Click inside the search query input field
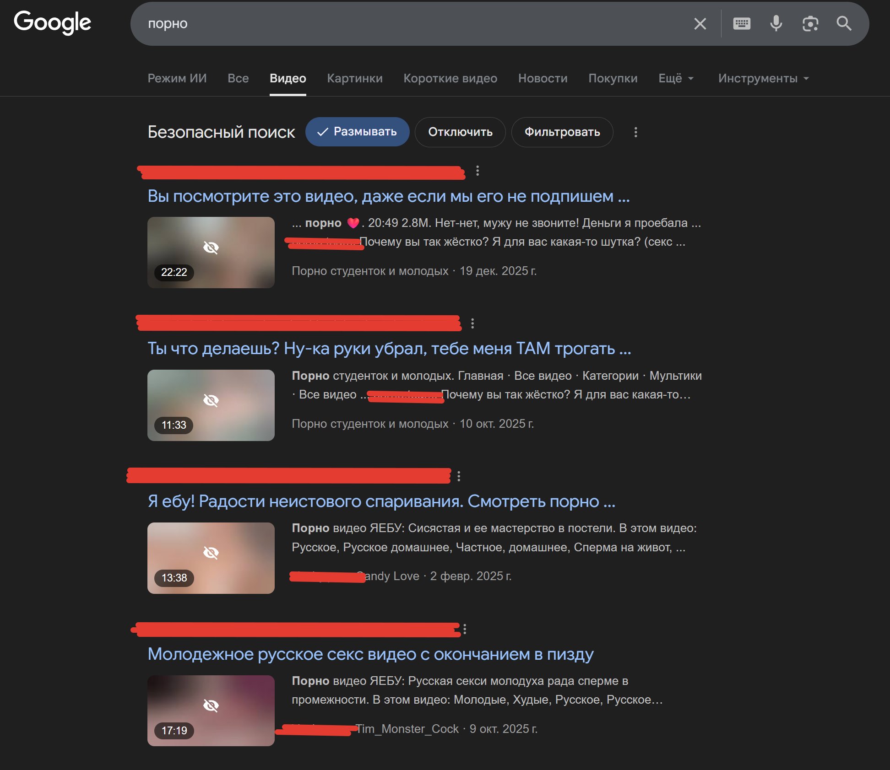The image size is (890, 770). [412, 24]
